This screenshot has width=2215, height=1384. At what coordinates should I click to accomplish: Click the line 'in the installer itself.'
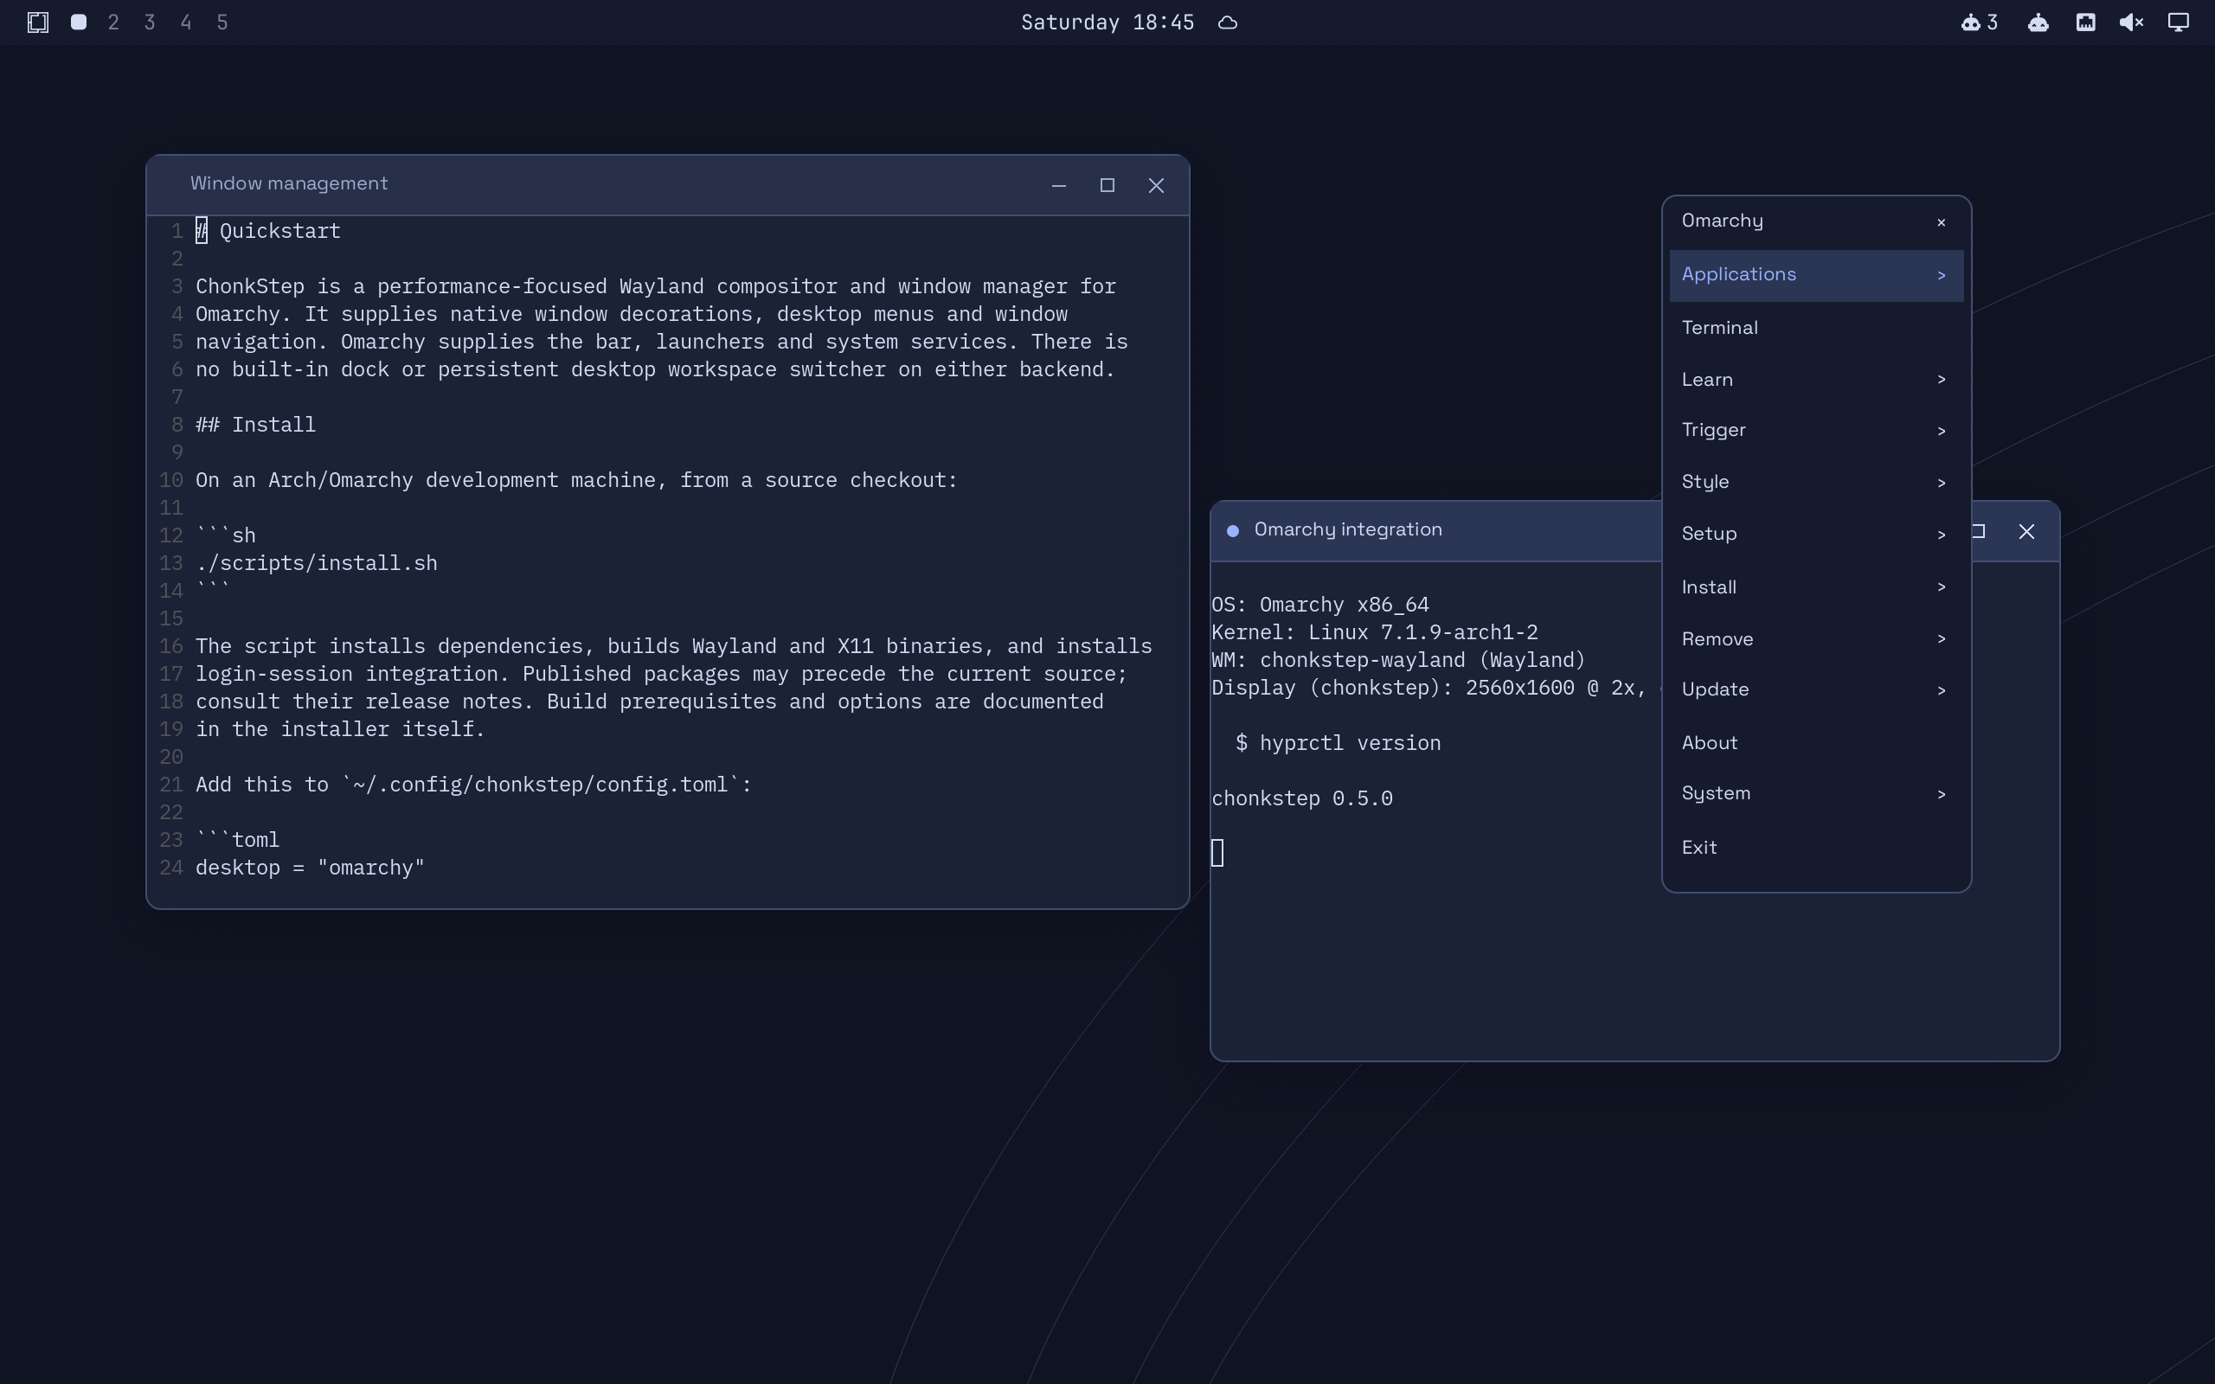(x=339, y=729)
